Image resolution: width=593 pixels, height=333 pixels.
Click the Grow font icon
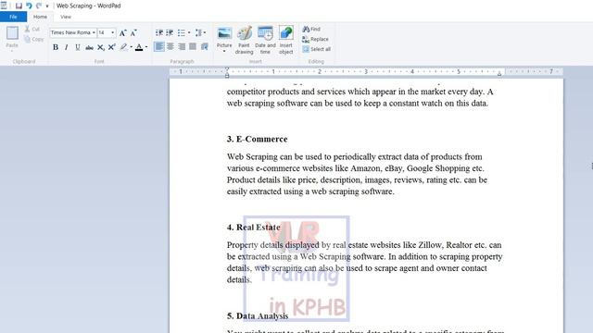pos(122,33)
